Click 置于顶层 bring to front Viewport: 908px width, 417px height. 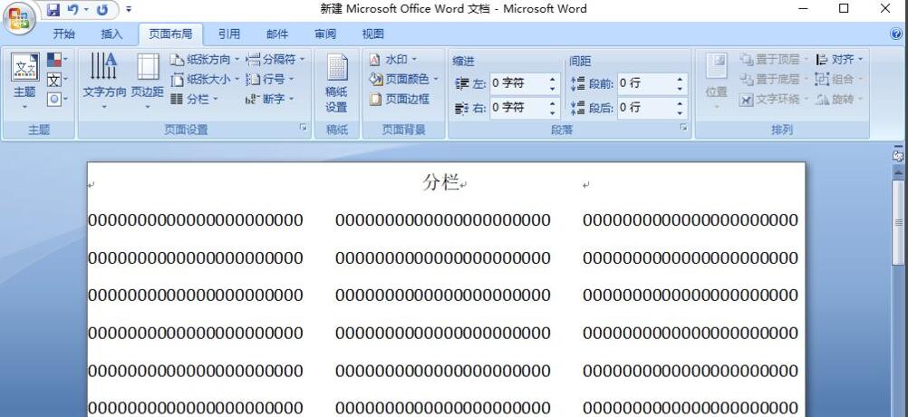[x=774, y=59]
